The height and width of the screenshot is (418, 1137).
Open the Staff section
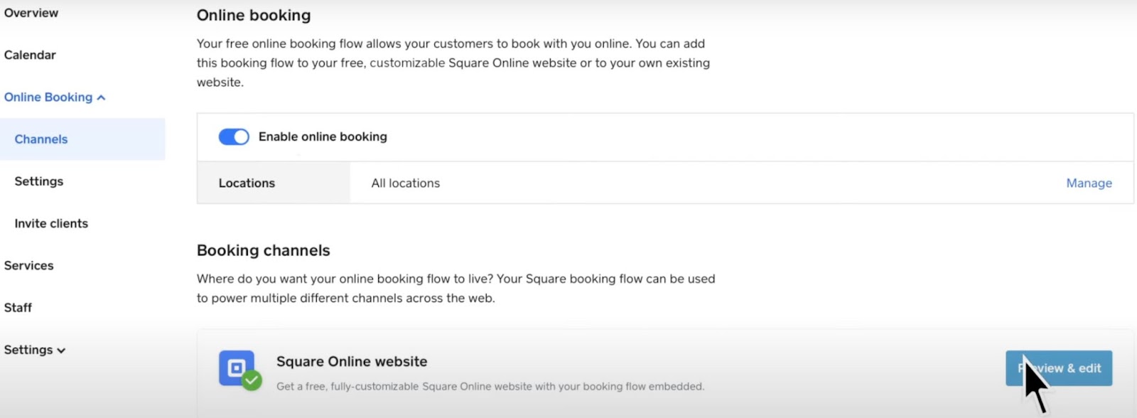(18, 308)
